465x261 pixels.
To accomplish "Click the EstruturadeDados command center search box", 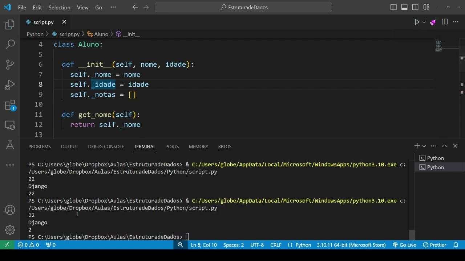I will [243, 7].
